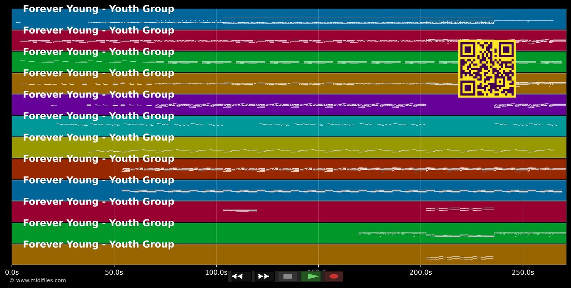Open the www.midifiles.com link
Image resolution: width=571 pixels, height=288 pixels.
(38, 280)
